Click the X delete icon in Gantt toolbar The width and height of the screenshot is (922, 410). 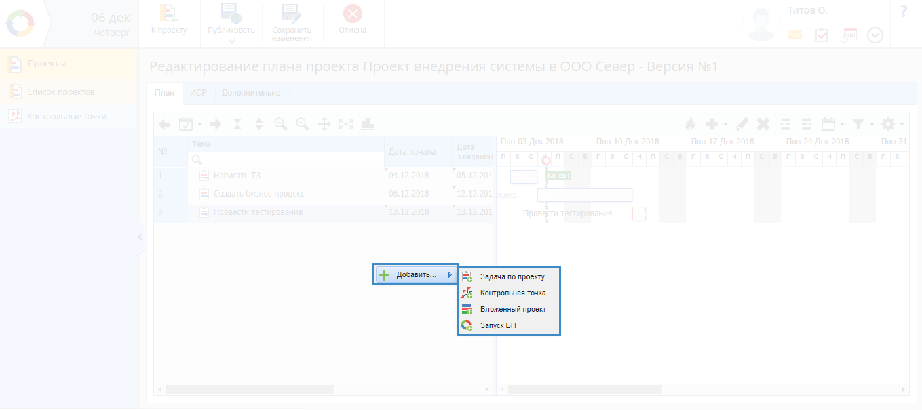coord(763,124)
